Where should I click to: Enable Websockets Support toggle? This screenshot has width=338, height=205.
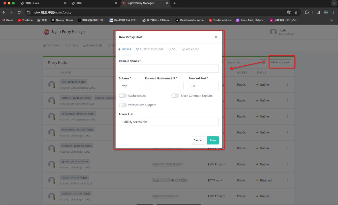(123, 105)
